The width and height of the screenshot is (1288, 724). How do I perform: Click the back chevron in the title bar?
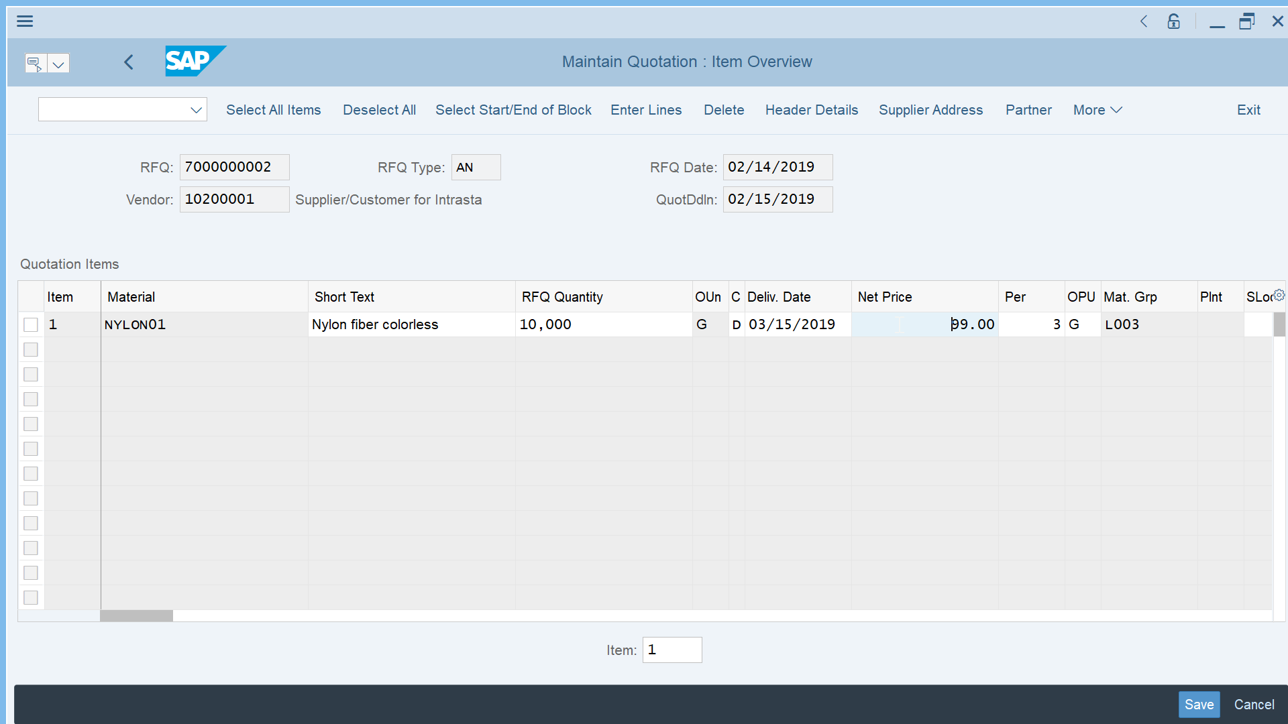point(1144,21)
